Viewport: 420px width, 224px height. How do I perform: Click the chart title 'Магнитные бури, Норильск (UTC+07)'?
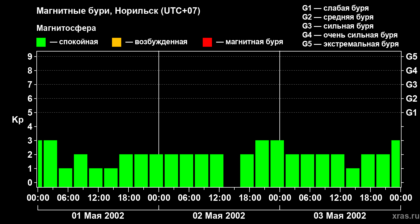click(x=118, y=11)
